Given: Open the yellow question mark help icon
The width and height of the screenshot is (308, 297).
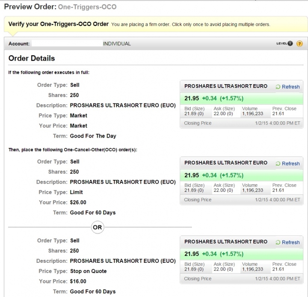Looking at the screenshot, I should pos(299,44).
